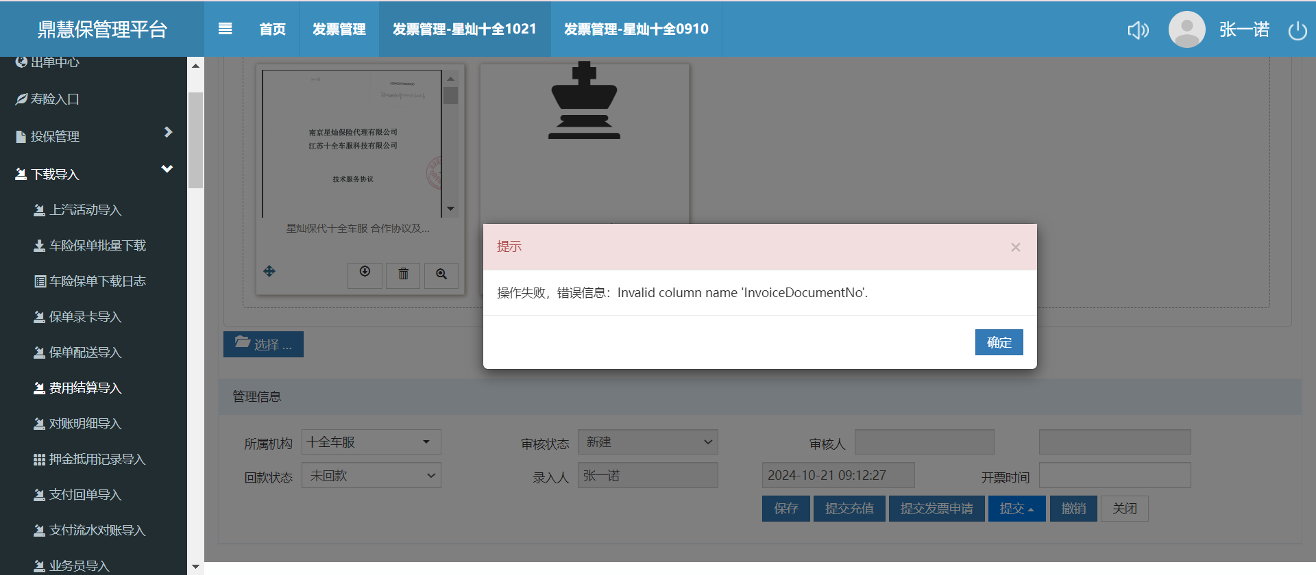The width and height of the screenshot is (1316, 575).
Task: Expand the 投保管理 sidebar menu
Action: point(93,136)
